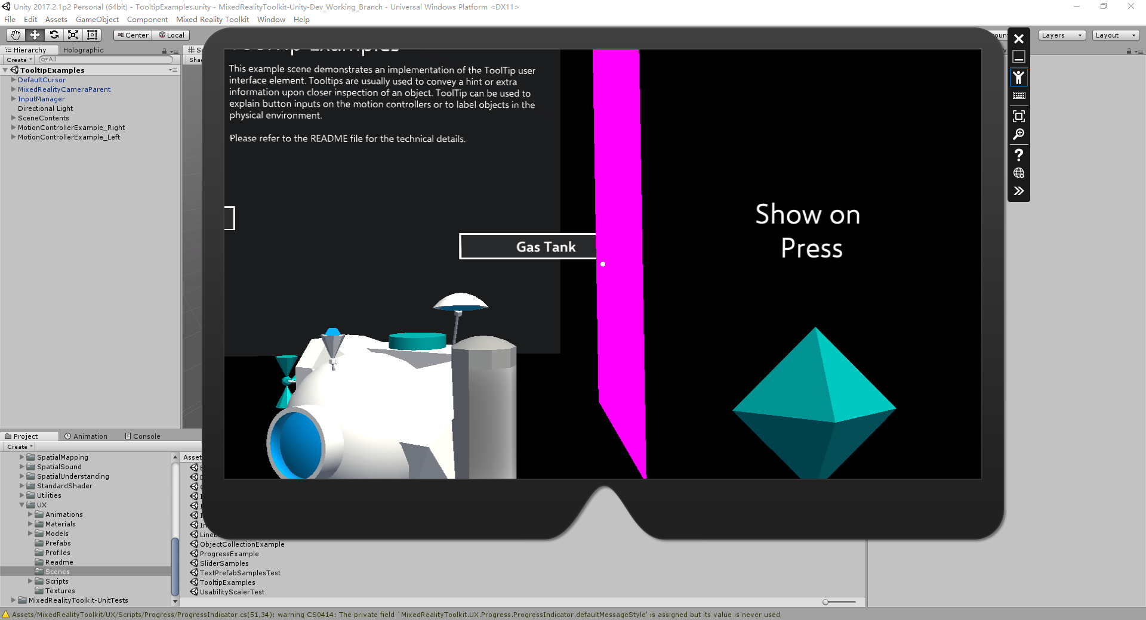Switch handle orientation with the Local button
Image resolution: width=1146 pixels, height=620 pixels.
point(171,35)
